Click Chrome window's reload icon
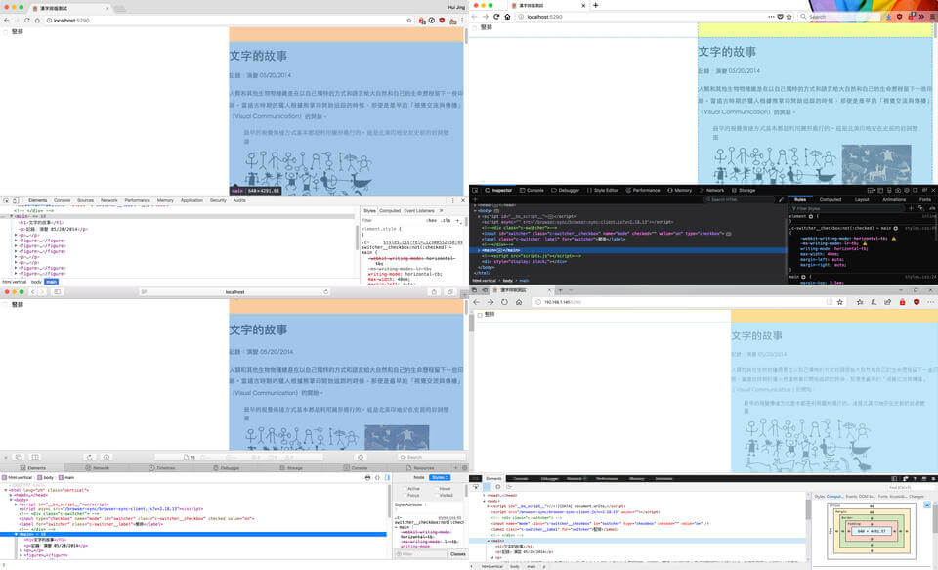 tap(27, 21)
